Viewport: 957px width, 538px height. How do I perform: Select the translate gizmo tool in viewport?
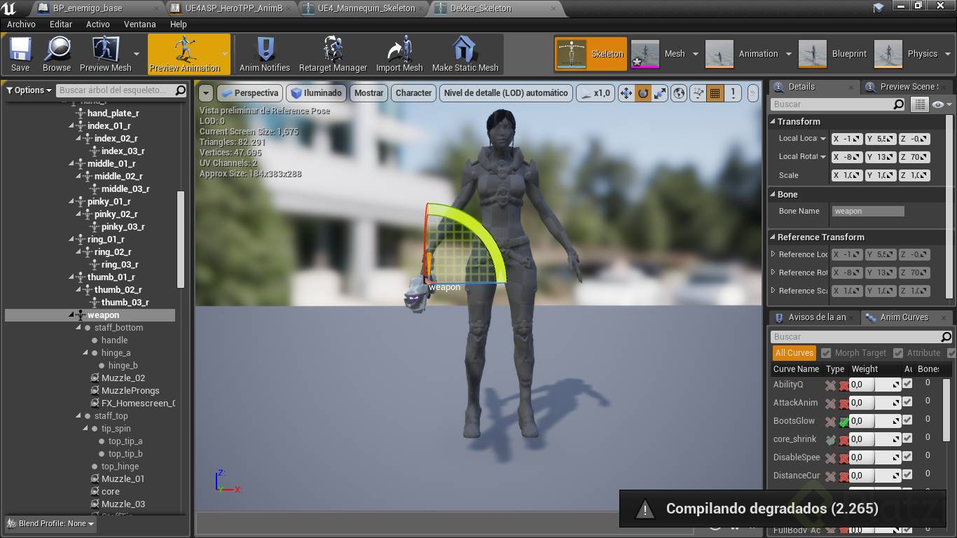(626, 93)
